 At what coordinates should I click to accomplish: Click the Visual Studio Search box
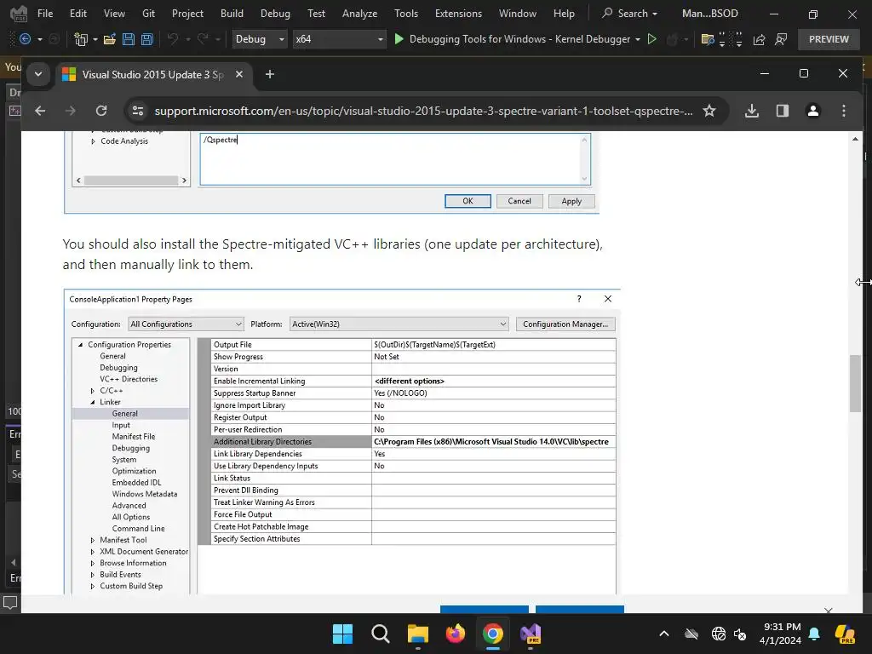click(631, 14)
